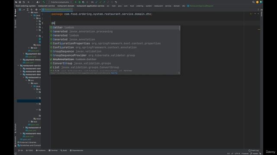Open the Build tool window
The image size is (277, 155).
pos(64,150)
